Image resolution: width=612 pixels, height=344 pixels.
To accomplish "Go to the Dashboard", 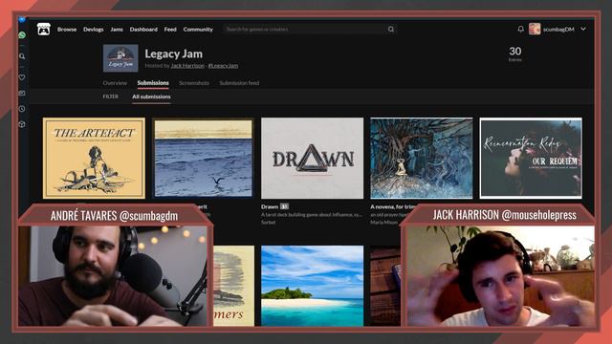I will (x=143, y=30).
